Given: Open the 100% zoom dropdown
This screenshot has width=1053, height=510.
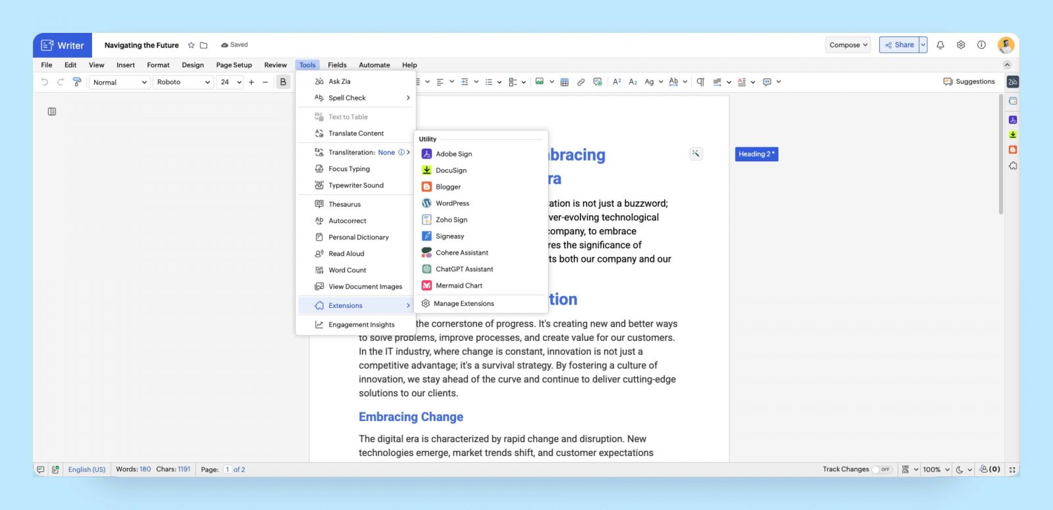Looking at the screenshot, I should [x=936, y=470].
